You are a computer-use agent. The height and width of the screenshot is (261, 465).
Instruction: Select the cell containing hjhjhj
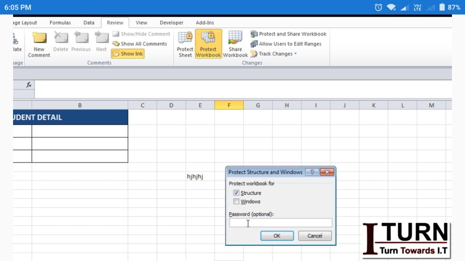pyautogui.click(x=200, y=177)
